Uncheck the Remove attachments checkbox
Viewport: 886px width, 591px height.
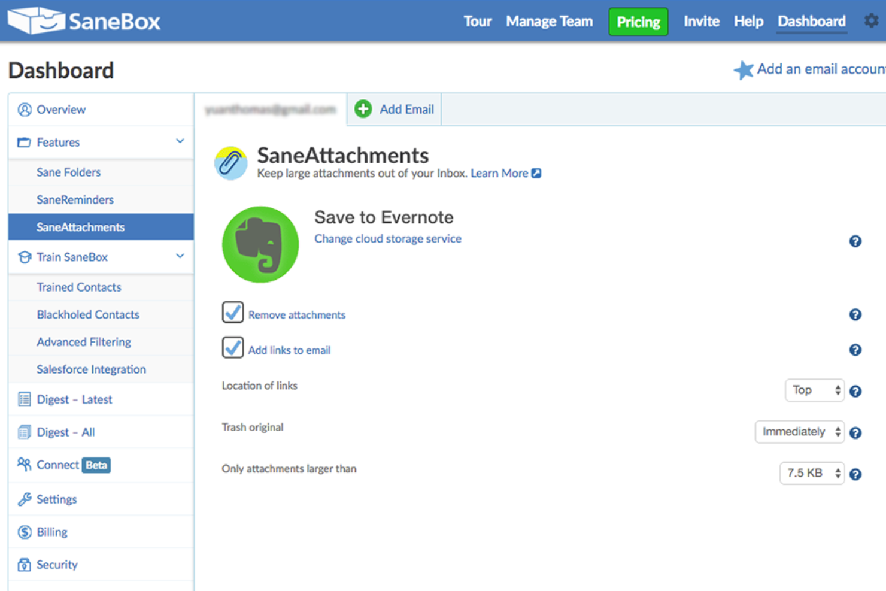click(x=232, y=312)
